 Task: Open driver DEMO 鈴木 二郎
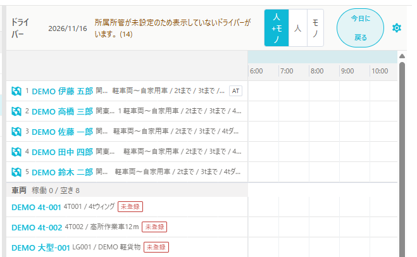62,172
